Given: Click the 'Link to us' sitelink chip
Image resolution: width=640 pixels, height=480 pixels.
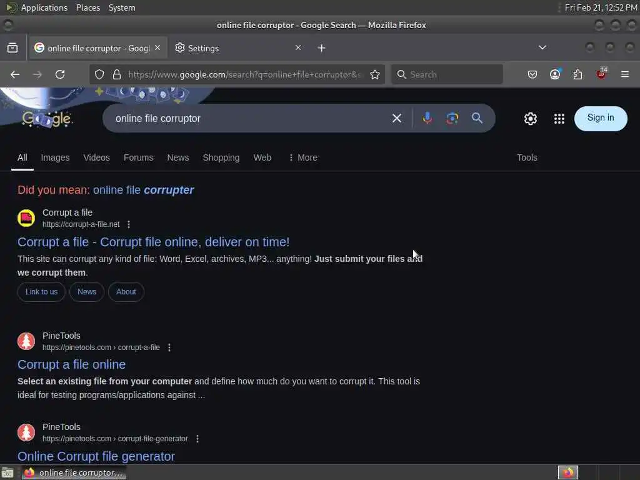Looking at the screenshot, I should [41, 292].
